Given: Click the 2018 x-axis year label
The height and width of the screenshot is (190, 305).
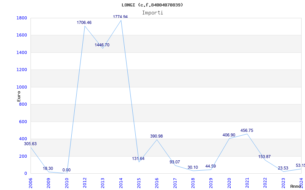Looking at the screenshot, I should coord(193,183).
